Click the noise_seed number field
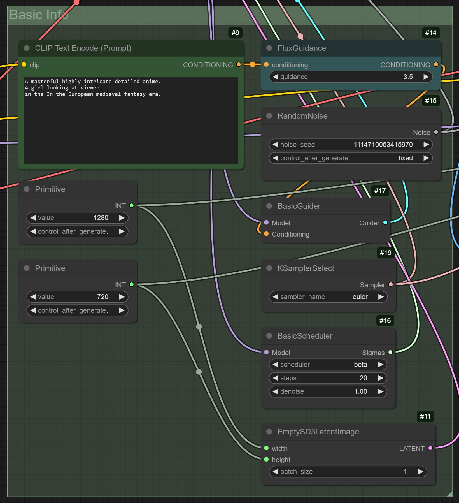Screen dimensions: 459x503 (x=351, y=145)
